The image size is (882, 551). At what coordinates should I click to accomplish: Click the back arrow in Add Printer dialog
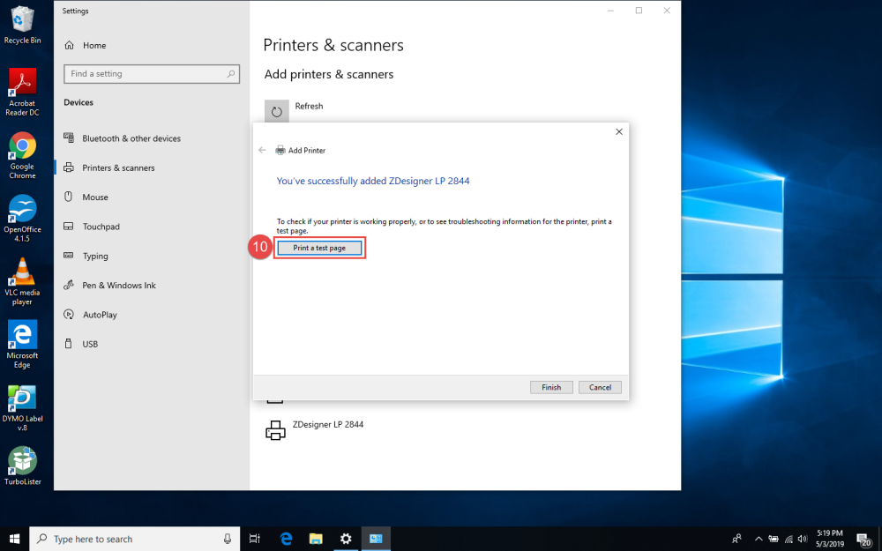click(262, 150)
